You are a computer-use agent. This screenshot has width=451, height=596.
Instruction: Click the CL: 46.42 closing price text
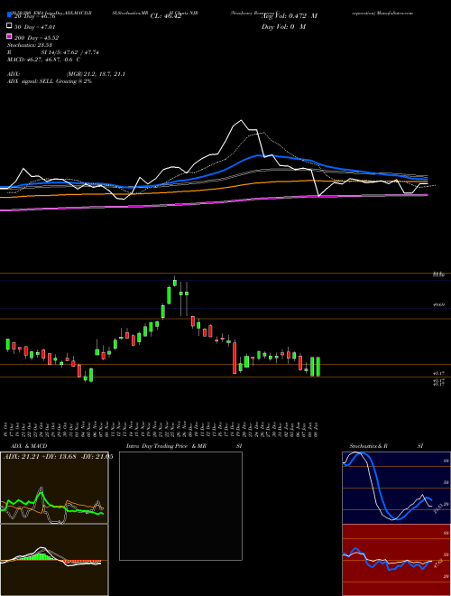[166, 16]
